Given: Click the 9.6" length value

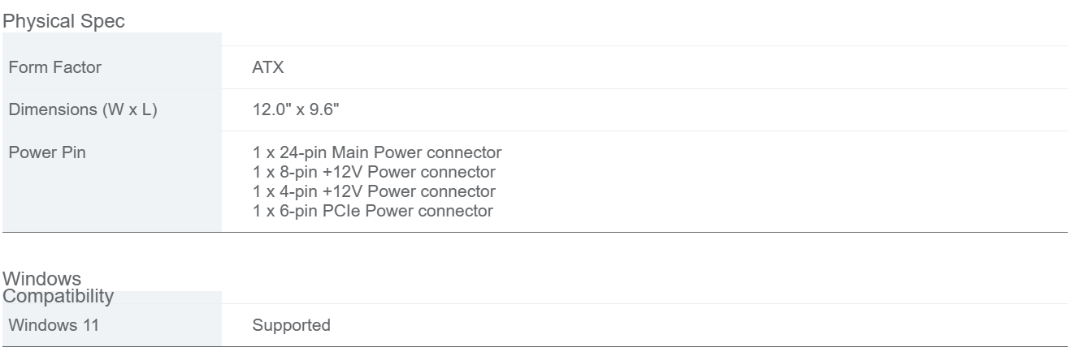Looking at the screenshot, I should coord(322,110).
